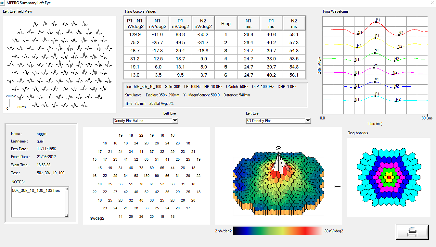Select the 129.9 amplitude cell
The width and height of the screenshot is (436, 247).
pyautogui.click(x=135, y=34)
